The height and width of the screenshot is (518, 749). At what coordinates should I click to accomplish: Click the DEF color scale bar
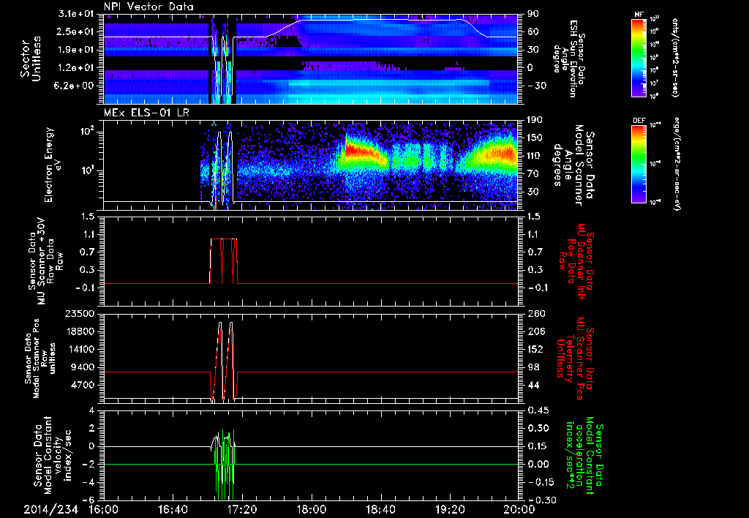639,164
